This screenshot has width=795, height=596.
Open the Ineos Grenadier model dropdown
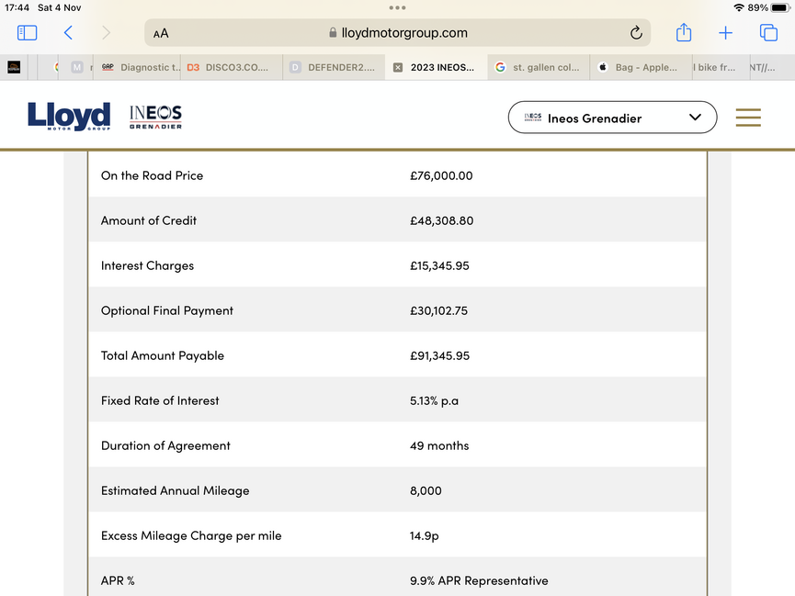pyautogui.click(x=612, y=118)
